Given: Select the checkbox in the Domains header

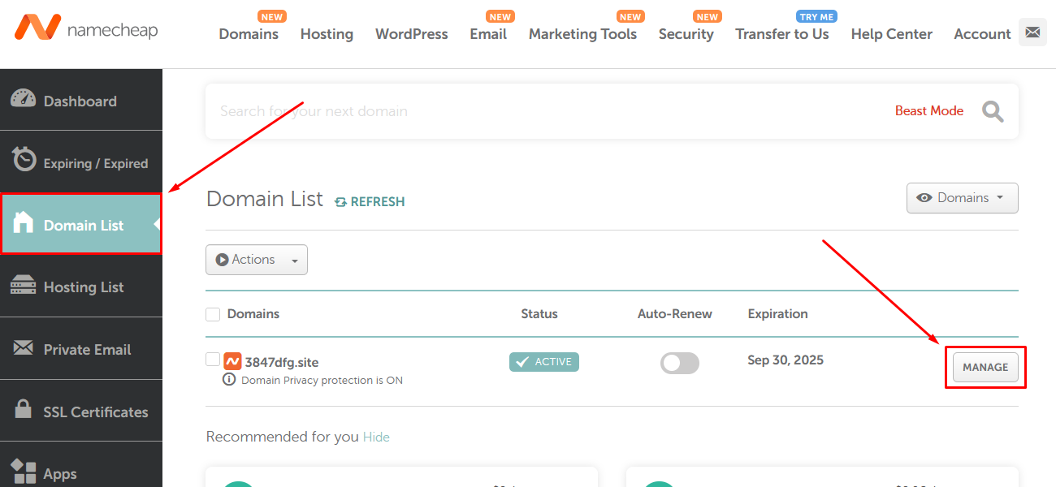Looking at the screenshot, I should 212,314.
